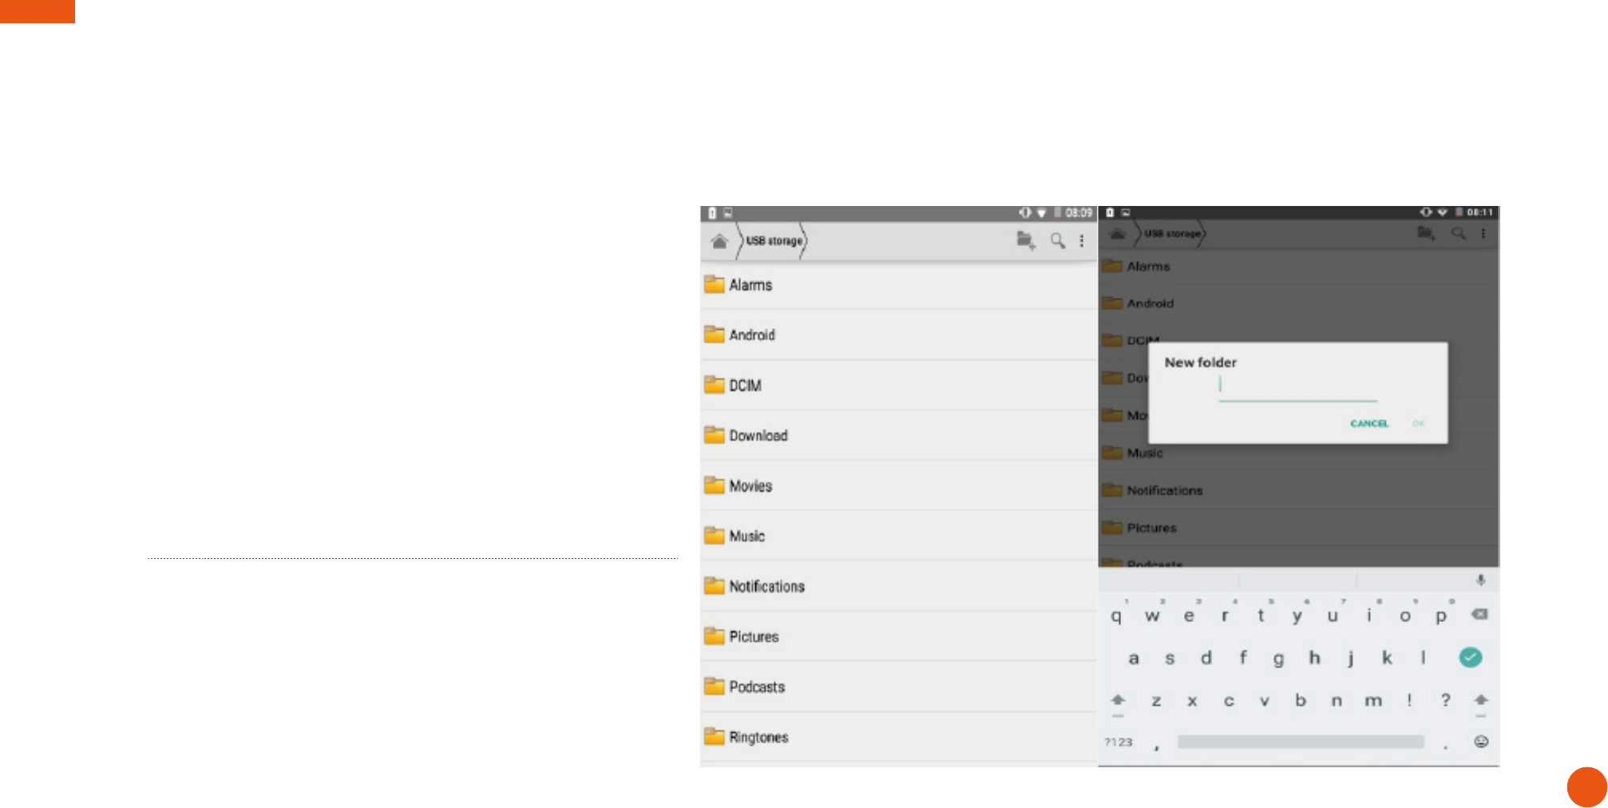Click the new folder icon in left toolbar
1608x808 pixels.
1026,240
